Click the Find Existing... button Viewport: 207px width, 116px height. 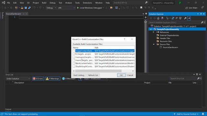point(79,75)
